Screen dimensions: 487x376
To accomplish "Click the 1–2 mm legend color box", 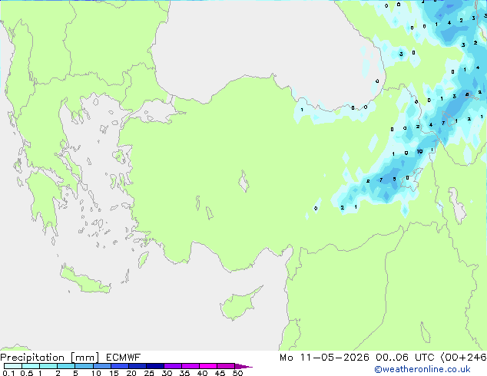I will coord(48,366).
